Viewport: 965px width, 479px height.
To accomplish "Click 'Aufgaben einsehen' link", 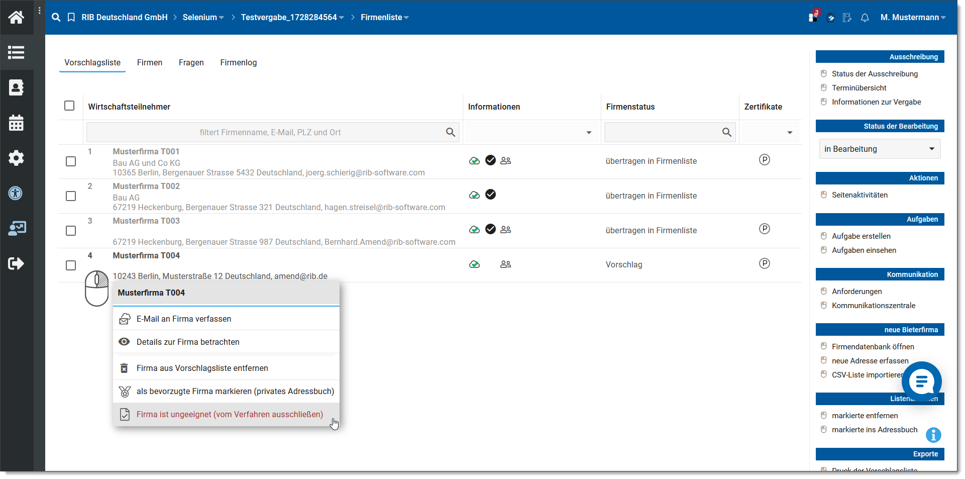I will (x=864, y=250).
